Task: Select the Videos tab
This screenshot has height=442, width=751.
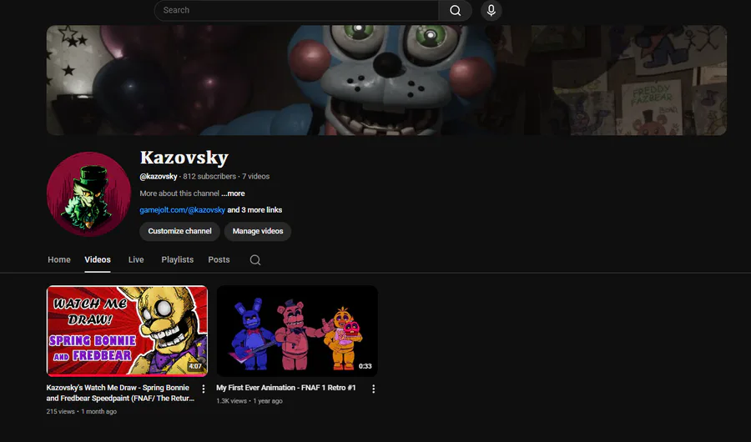Action: click(98, 259)
